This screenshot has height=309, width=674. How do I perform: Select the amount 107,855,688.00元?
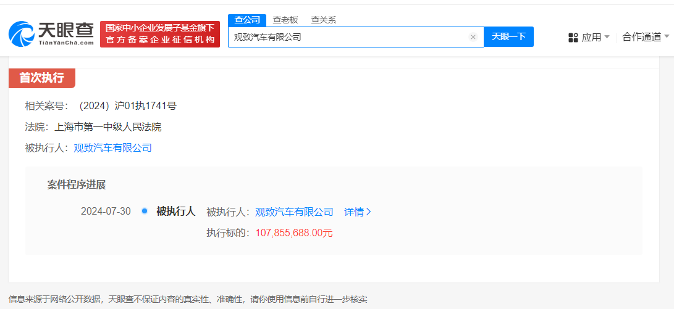point(294,233)
